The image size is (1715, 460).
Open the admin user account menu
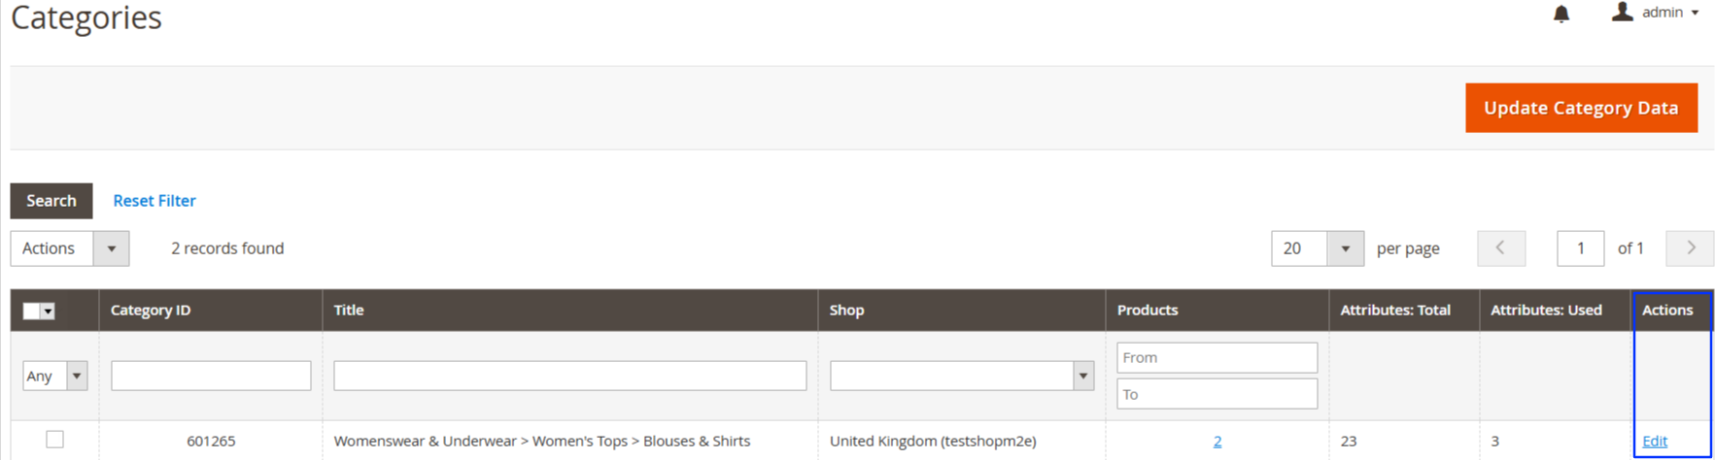[x=1656, y=13]
